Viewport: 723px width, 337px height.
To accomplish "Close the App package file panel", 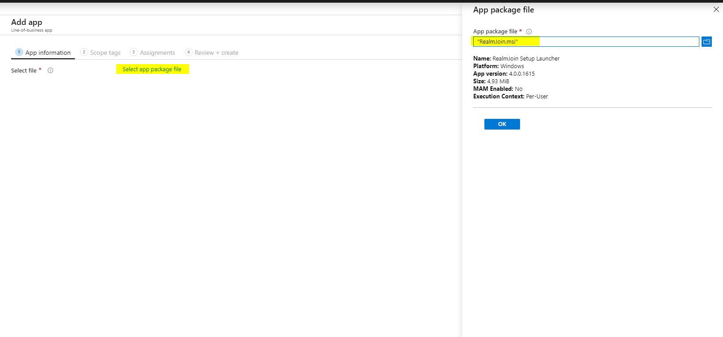I will (716, 9).
